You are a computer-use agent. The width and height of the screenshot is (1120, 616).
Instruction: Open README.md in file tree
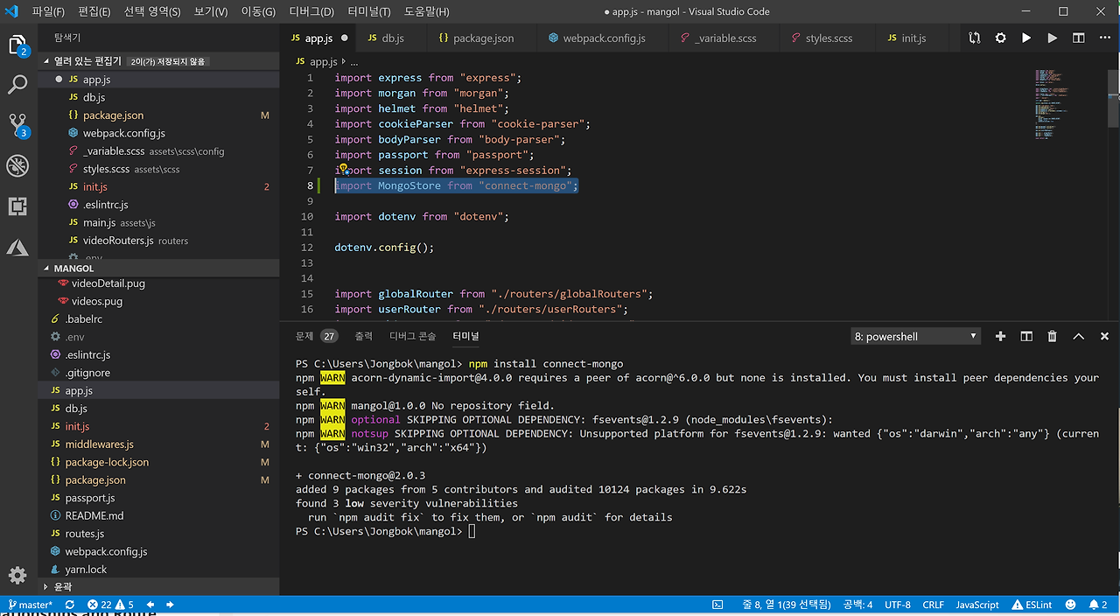pos(158,515)
